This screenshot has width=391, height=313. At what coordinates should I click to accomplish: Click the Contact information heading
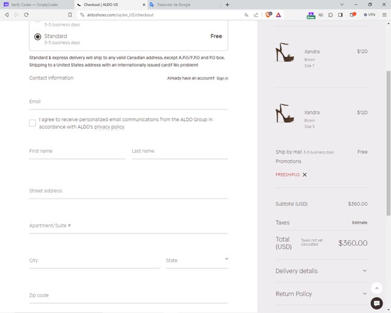click(x=51, y=78)
